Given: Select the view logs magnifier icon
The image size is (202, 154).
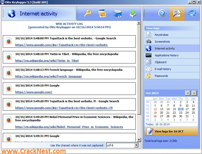Looking at the screenshot, I should [177, 13].
